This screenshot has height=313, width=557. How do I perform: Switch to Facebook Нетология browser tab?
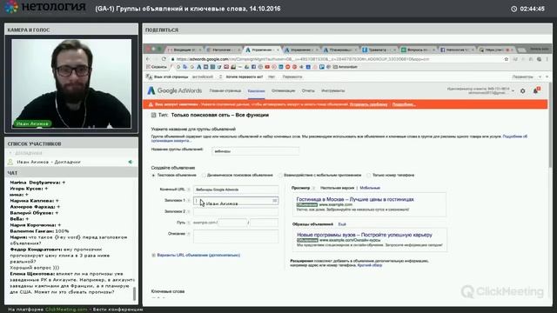pyautogui.click(x=456, y=50)
